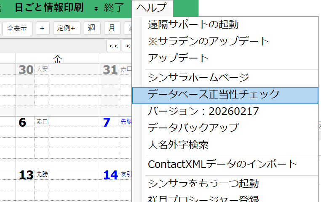
Task: Click バージョン：20260217 entry
Action: pos(203,111)
